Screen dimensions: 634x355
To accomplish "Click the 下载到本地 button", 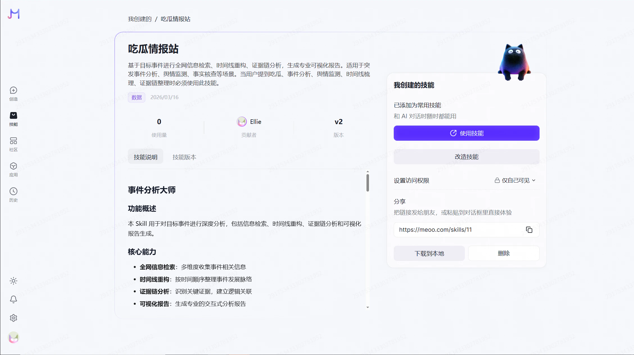I will 429,253.
